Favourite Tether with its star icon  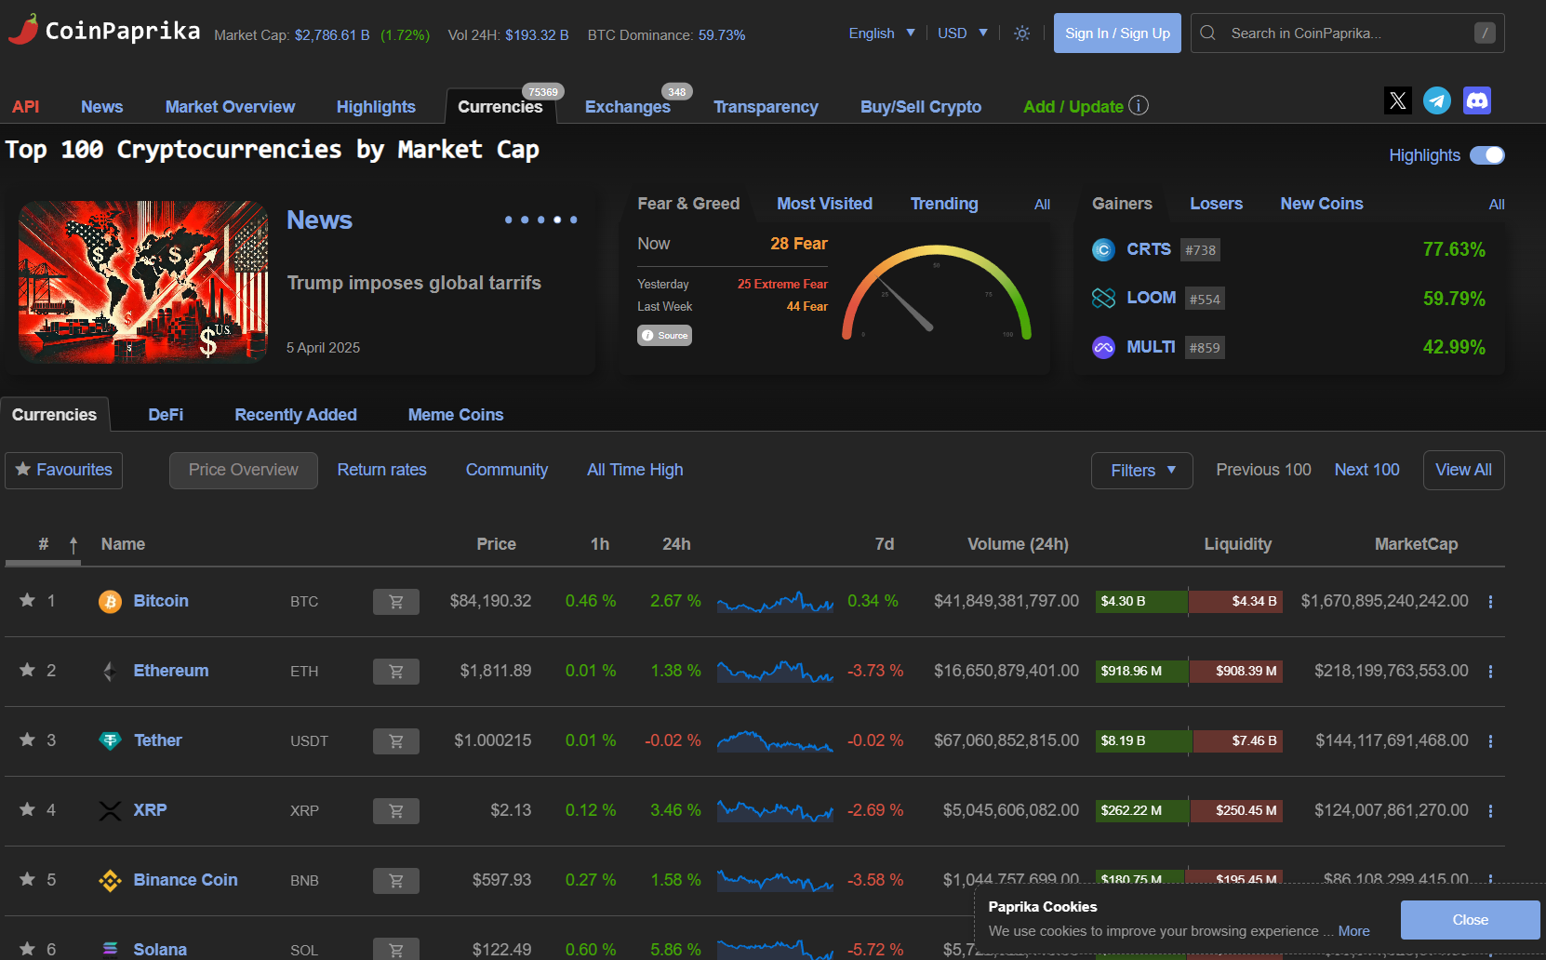coord(28,740)
